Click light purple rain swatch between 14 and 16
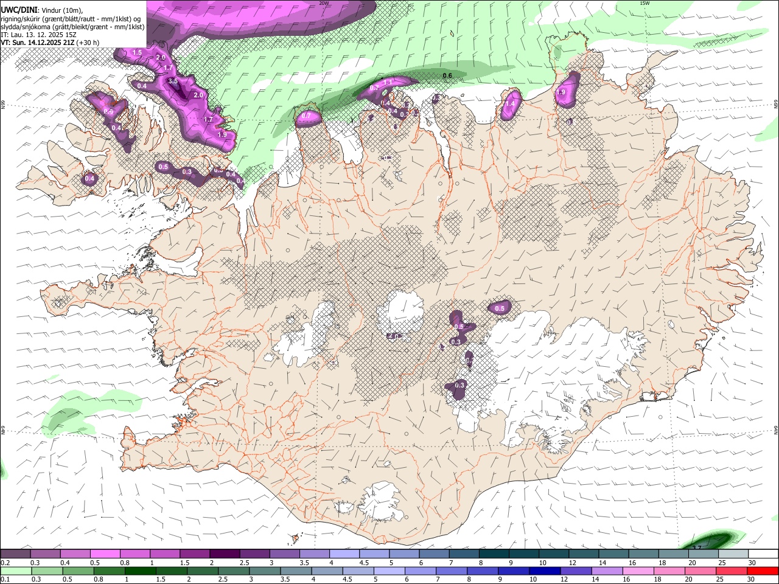Viewport: 779px width, 584px height. (607, 571)
